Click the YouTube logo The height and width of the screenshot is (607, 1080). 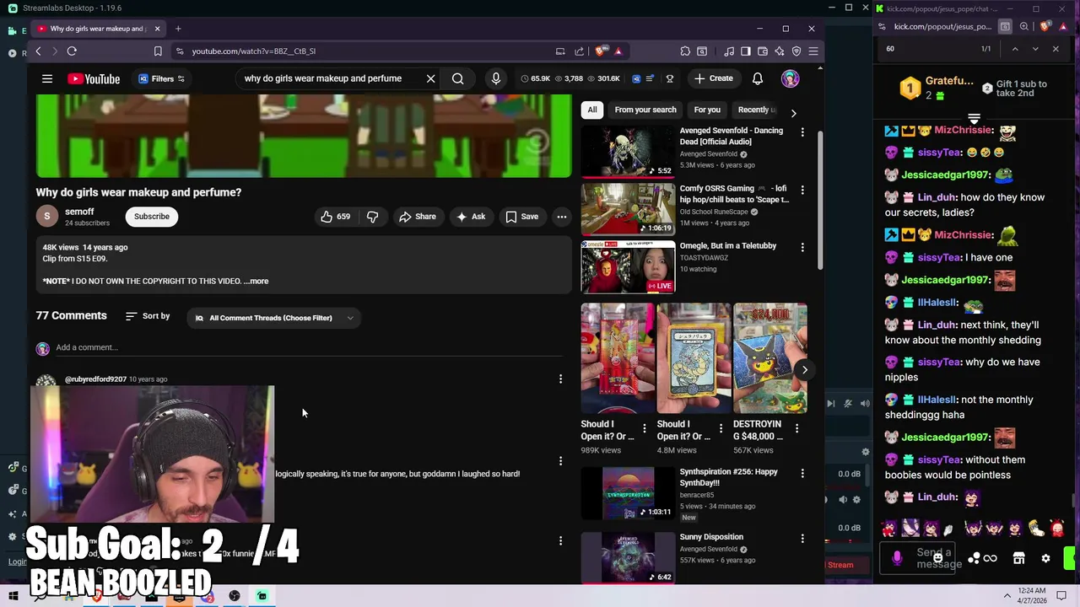point(94,78)
